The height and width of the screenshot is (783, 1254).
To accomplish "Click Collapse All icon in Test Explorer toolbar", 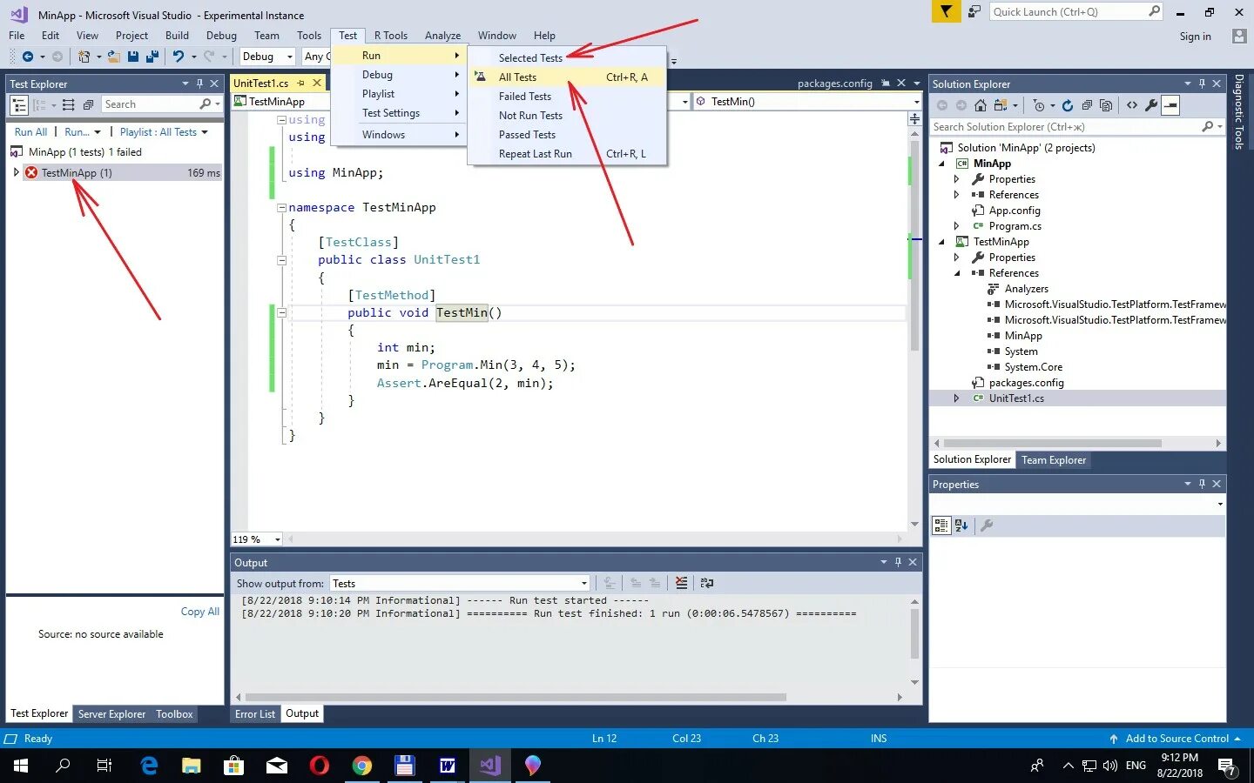I will point(88,104).
